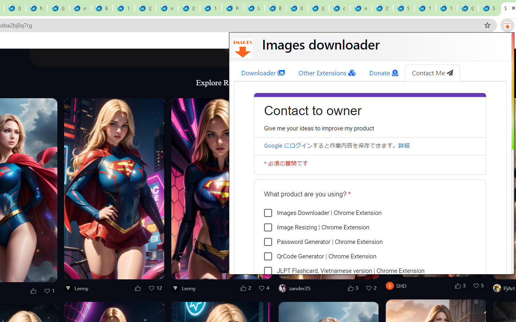Open the Images downloader extension icon in the toolbar
The height and width of the screenshot is (322, 516).
click(507, 25)
